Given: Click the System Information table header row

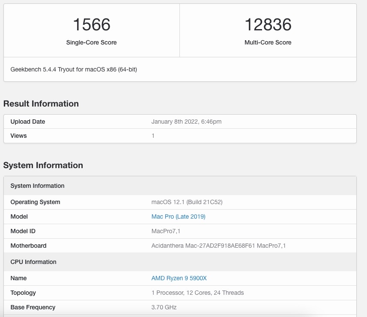Looking at the screenshot, I should (37, 186).
